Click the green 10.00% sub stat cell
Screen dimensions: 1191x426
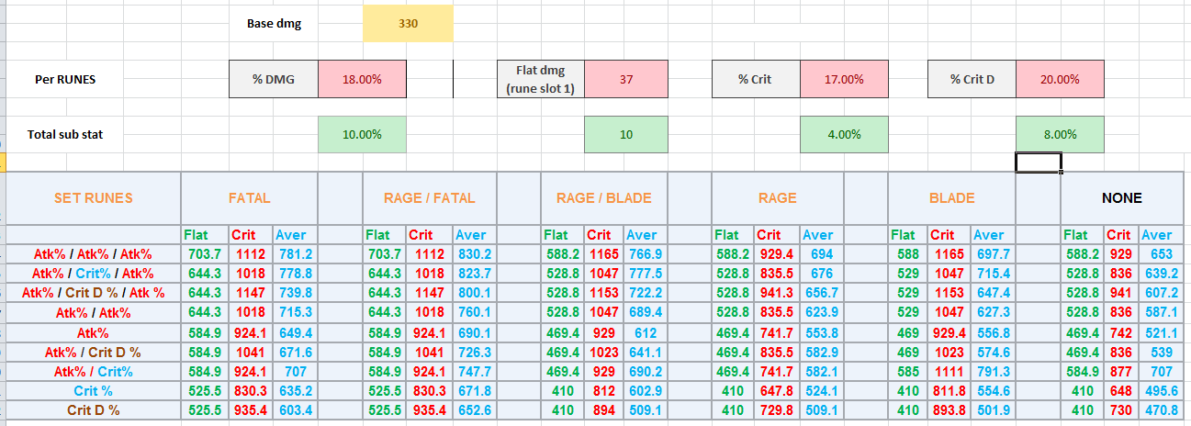362,134
